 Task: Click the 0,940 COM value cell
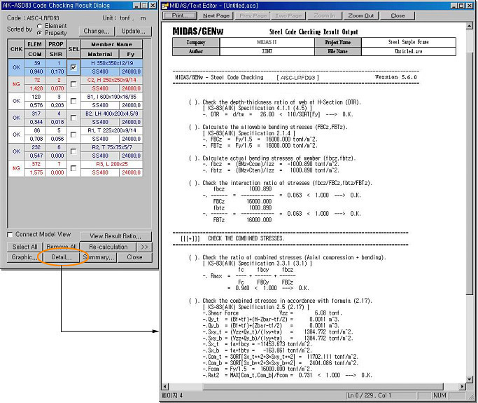pyautogui.click(x=36, y=71)
